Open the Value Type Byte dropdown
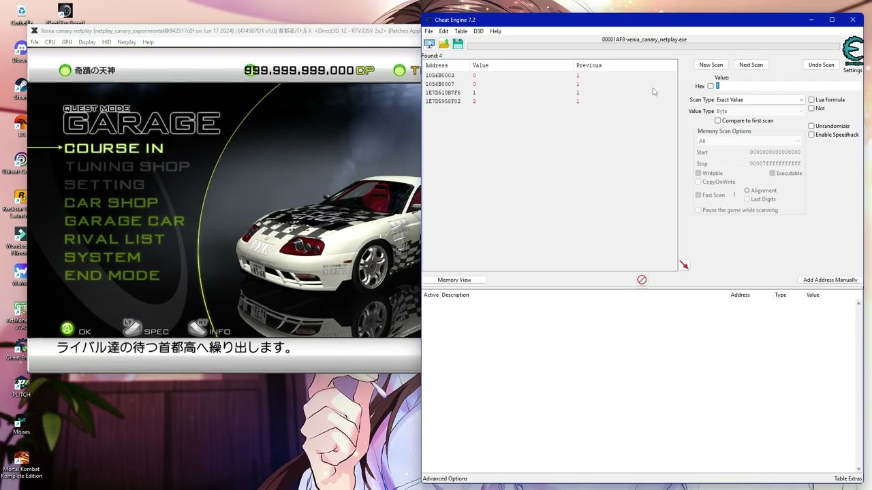 [x=760, y=111]
